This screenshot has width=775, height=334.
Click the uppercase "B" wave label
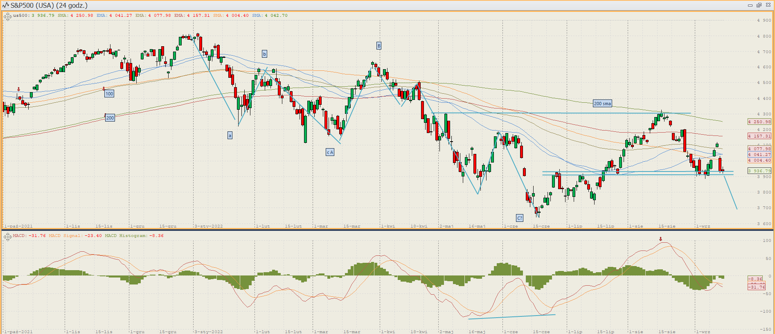(x=379, y=46)
